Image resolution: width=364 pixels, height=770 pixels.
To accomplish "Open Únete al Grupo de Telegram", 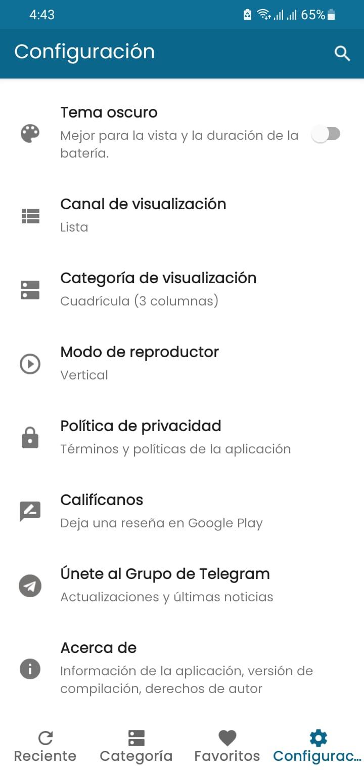I will 182,586.
